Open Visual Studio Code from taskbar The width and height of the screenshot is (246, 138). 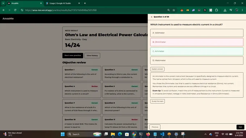[162, 134]
